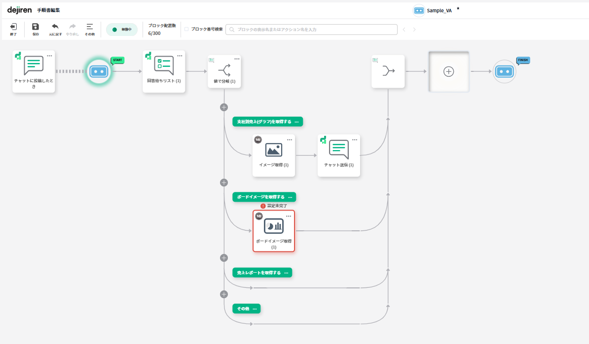The image size is (589, 344).
Task: Save the procedure with the 保存 icon
Action: pos(36,29)
